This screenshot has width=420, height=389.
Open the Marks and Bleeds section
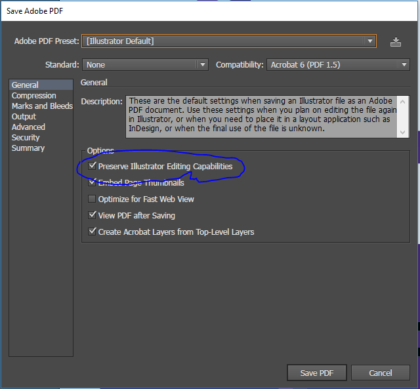click(x=41, y=106)
